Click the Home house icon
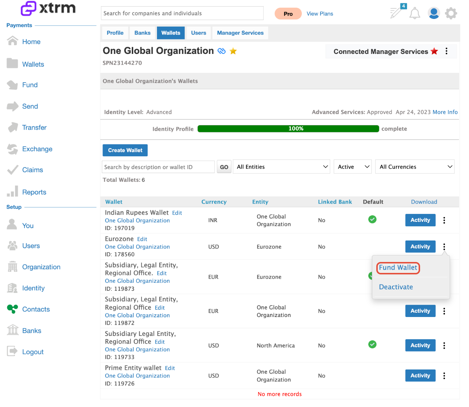This screenshot has height=407, width=469. (12, 41)
